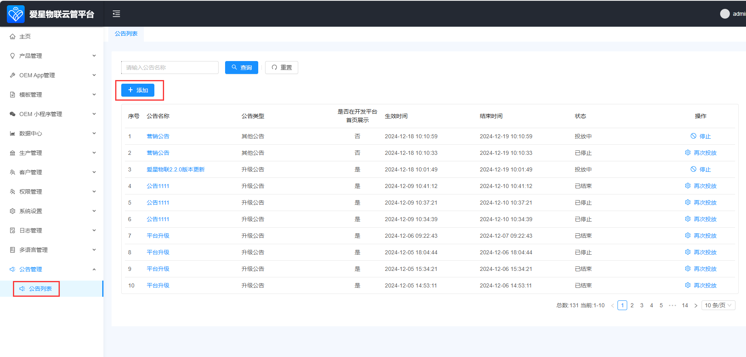Expand the 产品管理 menu chevron
The image size is (746, 357).
[x=94, y=56]
